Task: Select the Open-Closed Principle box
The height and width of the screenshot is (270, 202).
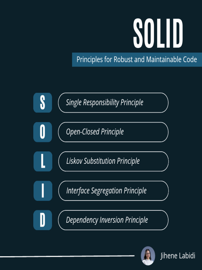Action: (x=113, y=132)
